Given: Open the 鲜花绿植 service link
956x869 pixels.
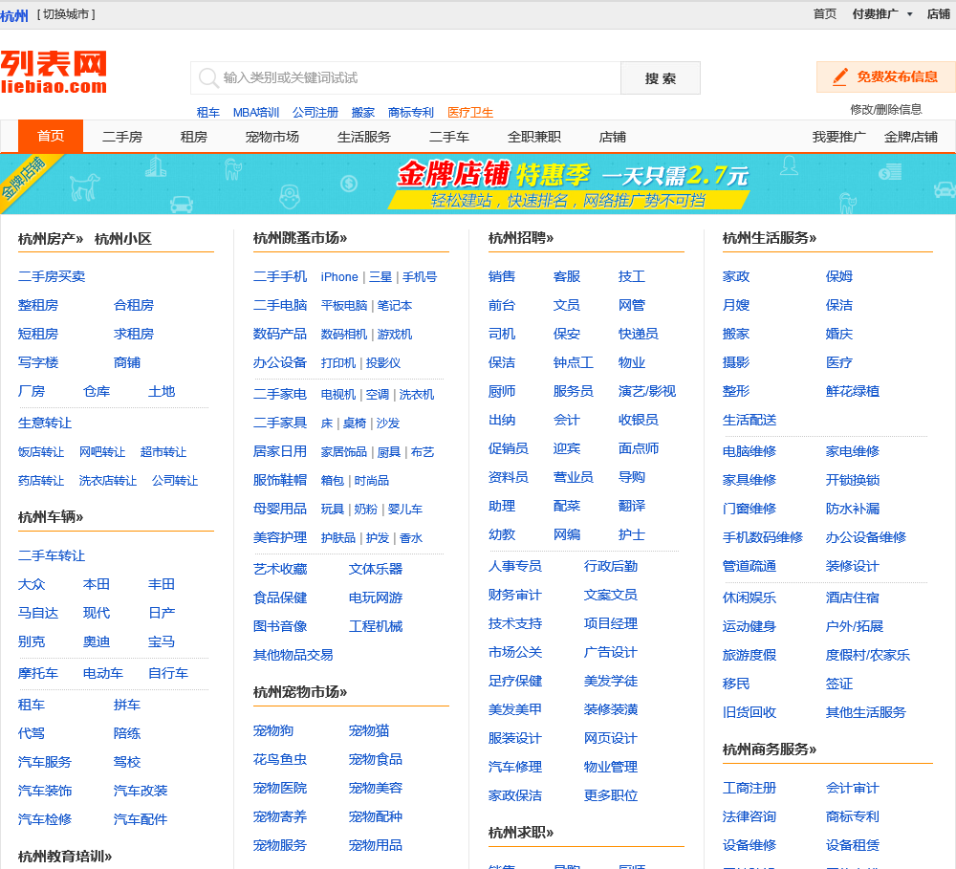Looking at the screenshot, I should click(x=853, y=391).
